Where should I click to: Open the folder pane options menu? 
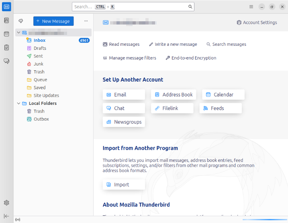click(86, 21)
